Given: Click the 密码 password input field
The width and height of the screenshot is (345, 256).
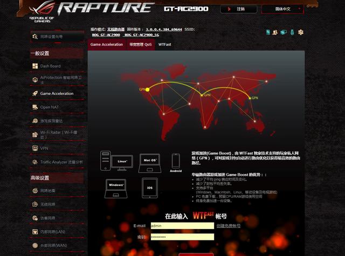Looking at the screenshot, I should (x=182, y=237).
